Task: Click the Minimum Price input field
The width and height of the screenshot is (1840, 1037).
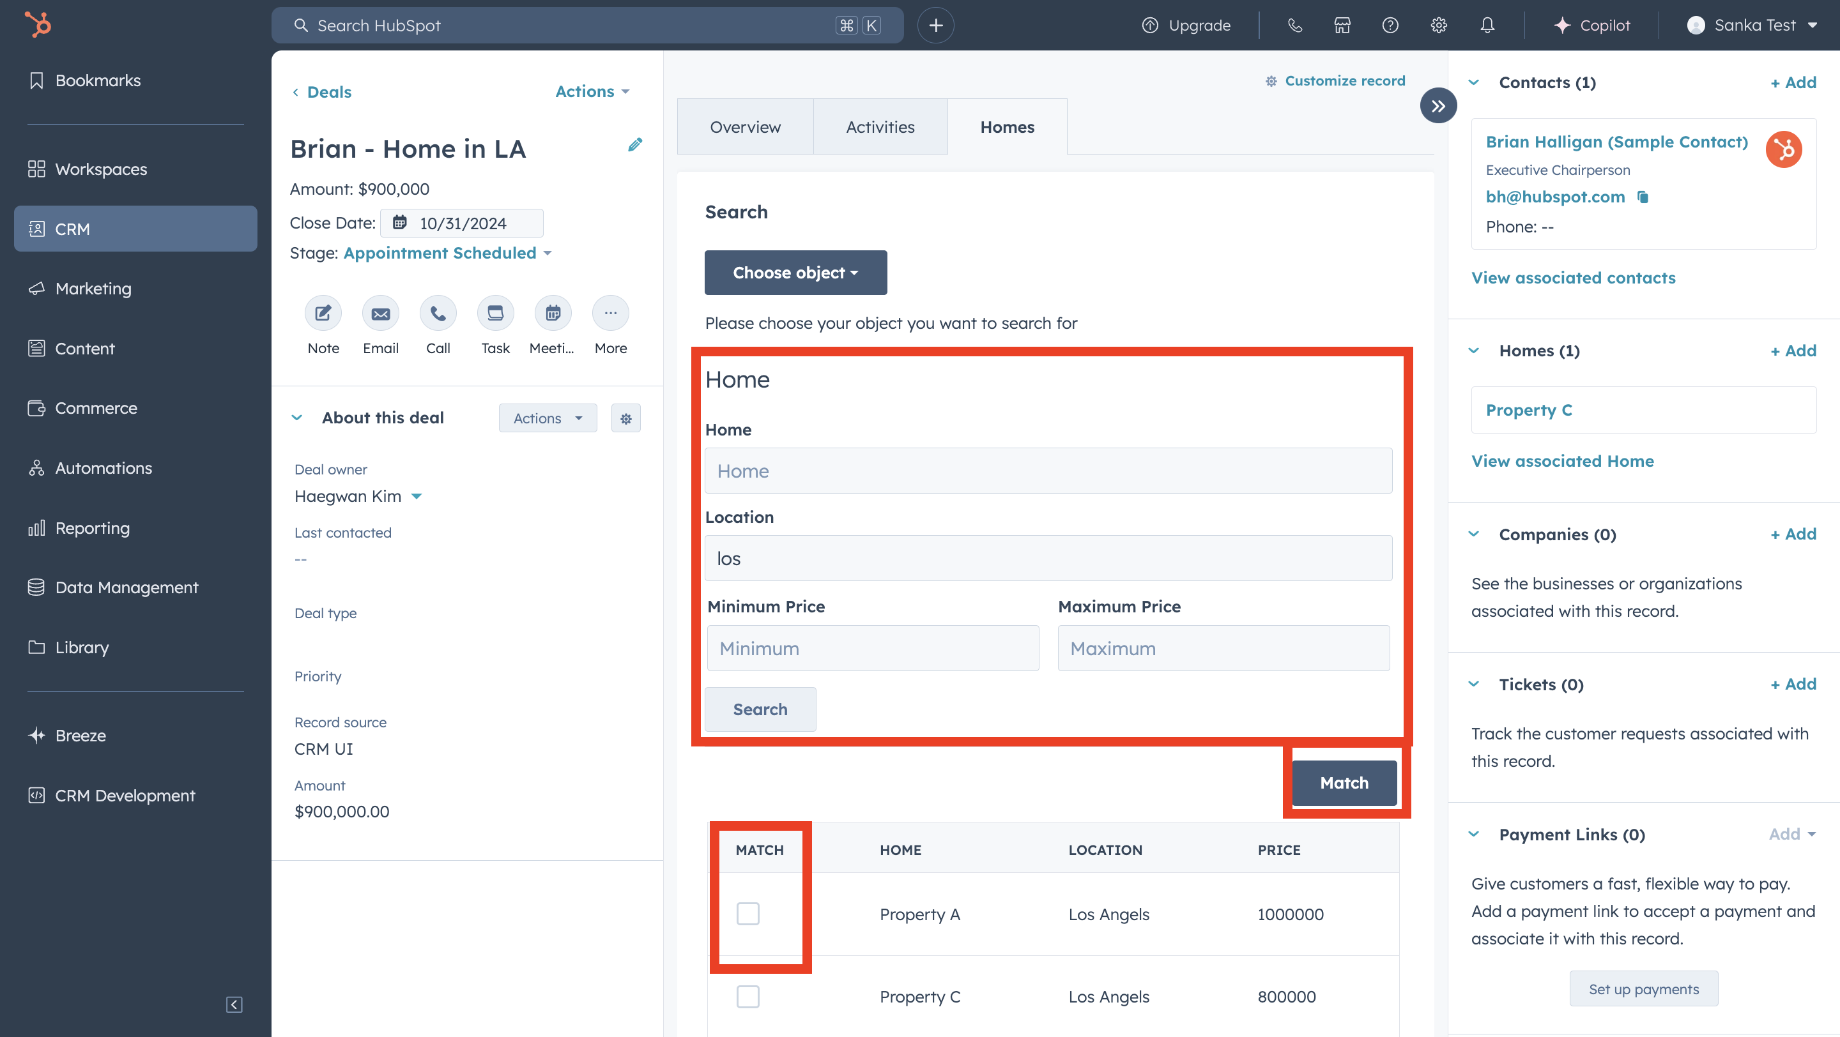Action: pyautogui.click(x=872, y=648)
